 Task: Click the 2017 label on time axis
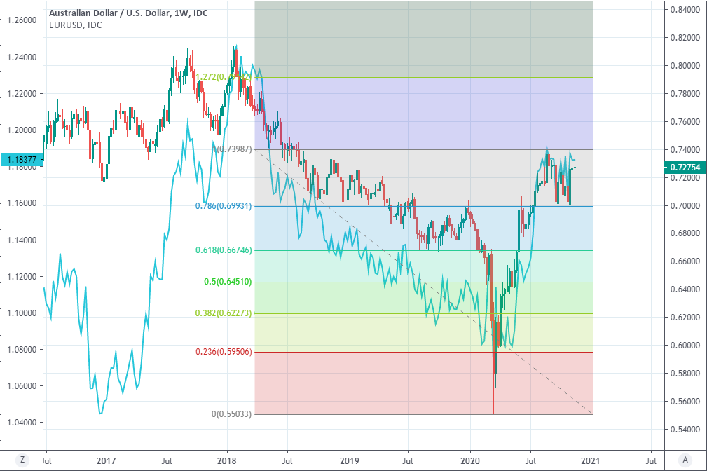click(x=106, y=460)
